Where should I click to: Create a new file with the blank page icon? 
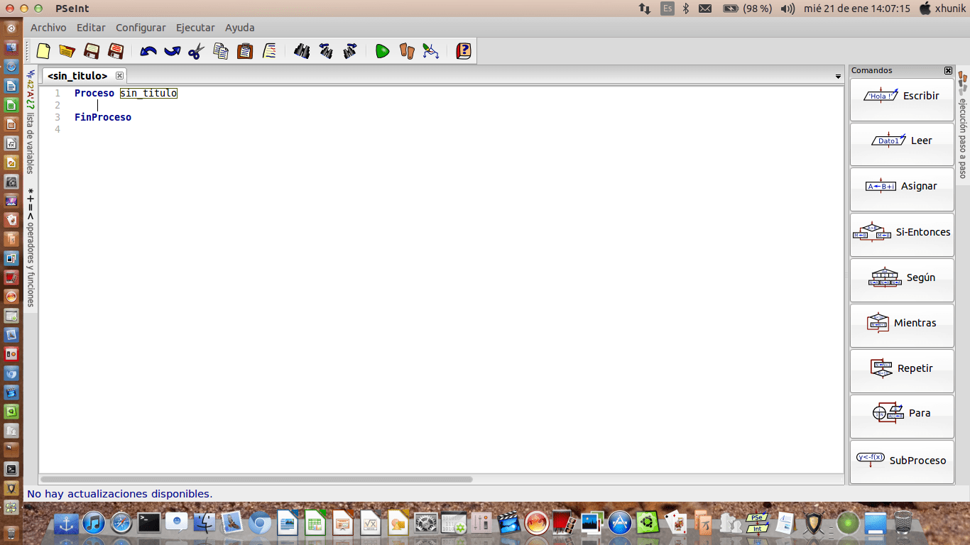click(43, 51)
